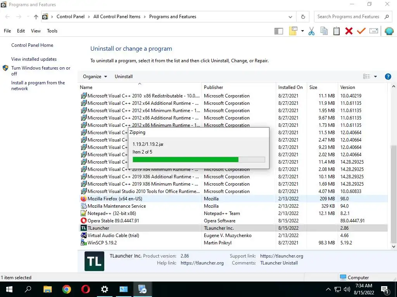Click the scissors Cut toolbar icon
This screenshot has width=397, height=297.
pyautogui.click(x=311, y=31)
